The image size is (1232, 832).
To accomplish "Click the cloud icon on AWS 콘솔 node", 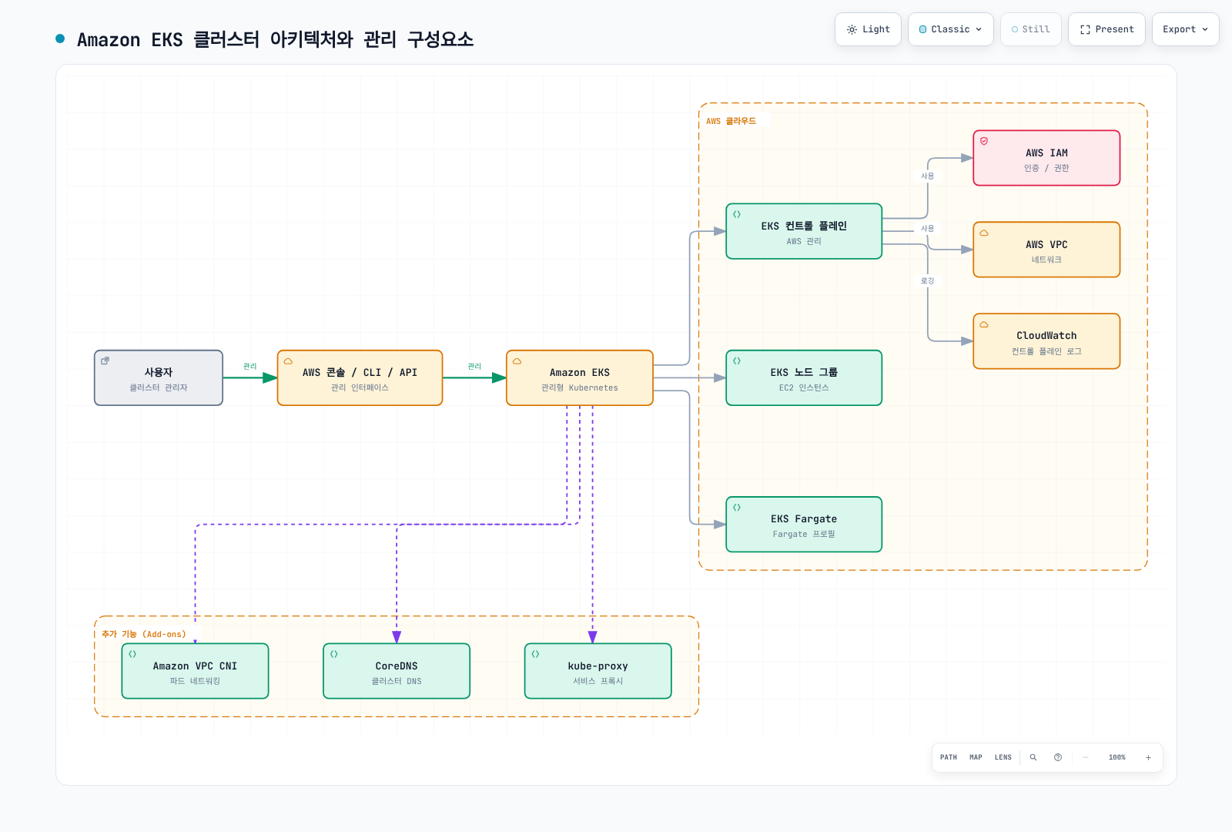I will pos(288,361).
